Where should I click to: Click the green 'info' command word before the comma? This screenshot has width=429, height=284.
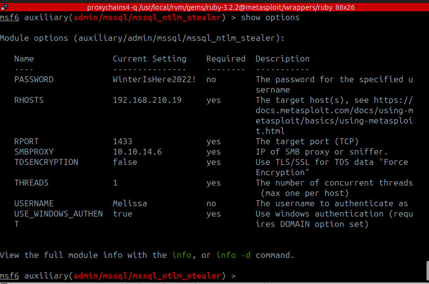tap(182, 255)
